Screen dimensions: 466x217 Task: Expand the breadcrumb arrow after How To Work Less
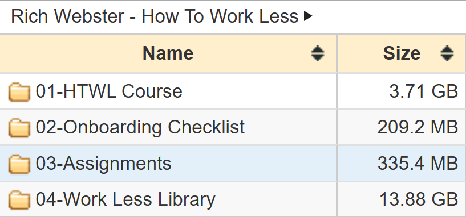tap(308, 16)
